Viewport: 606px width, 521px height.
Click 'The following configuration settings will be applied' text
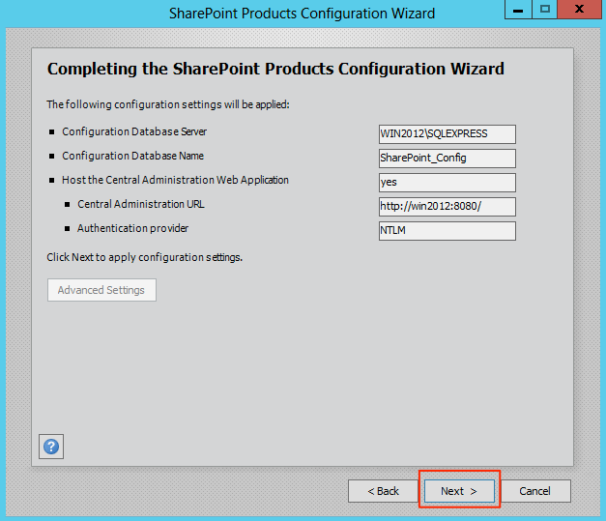168,104
